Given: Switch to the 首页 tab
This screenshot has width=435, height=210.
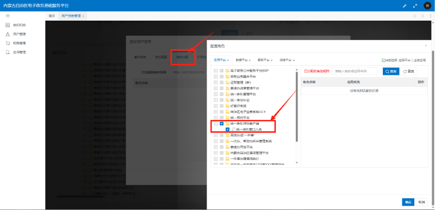Looking at the screenshot, I should point(52,16).
